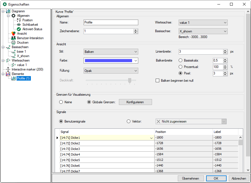Screen dimensions: 251x183
Task: Click the Interactive marker icon
Action: click(8, 69)
